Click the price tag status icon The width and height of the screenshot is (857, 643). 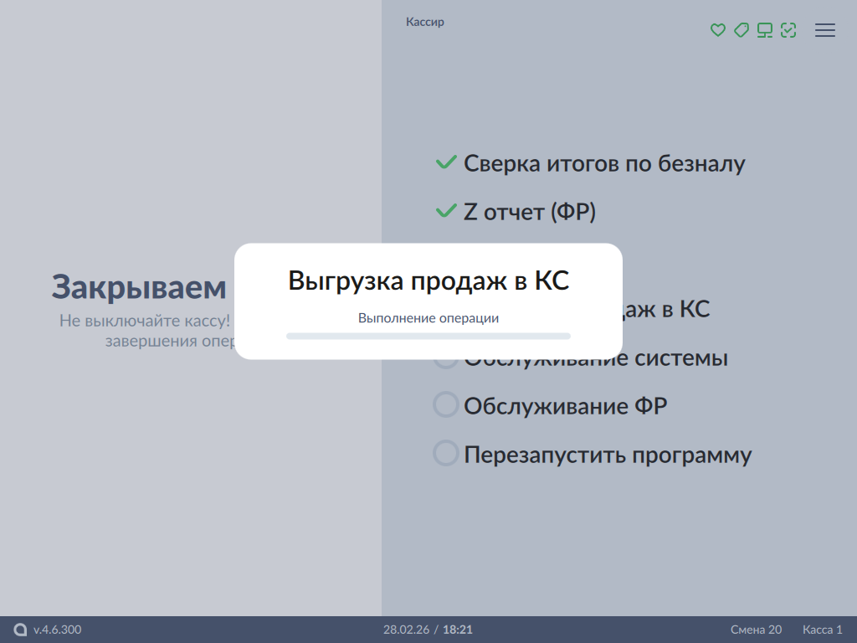click(x=741, y=30)
